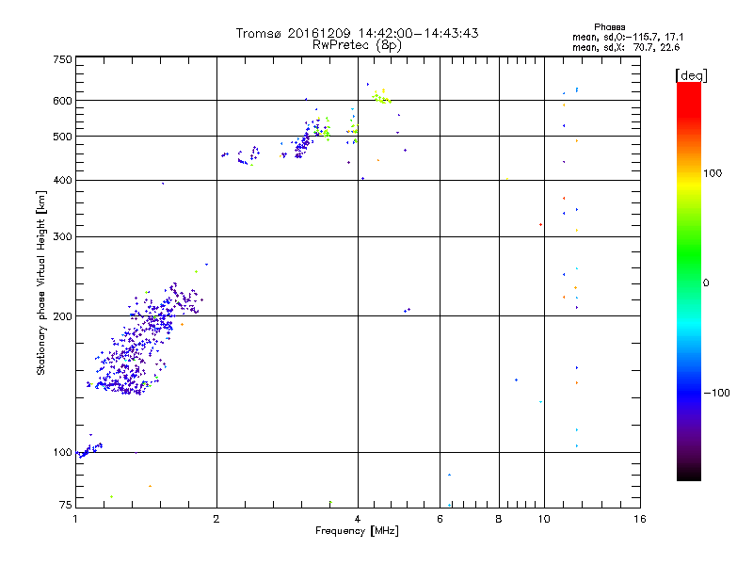Click the y-axis tick label '75'
Image resolution: width=753 pixels, height=565 pixels.
[x=66, y=505]
